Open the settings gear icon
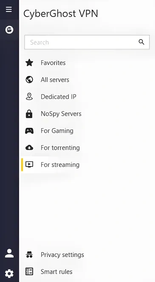Image resolution: width=155 pixels, height=282 pixels. (x=9, y=274)
